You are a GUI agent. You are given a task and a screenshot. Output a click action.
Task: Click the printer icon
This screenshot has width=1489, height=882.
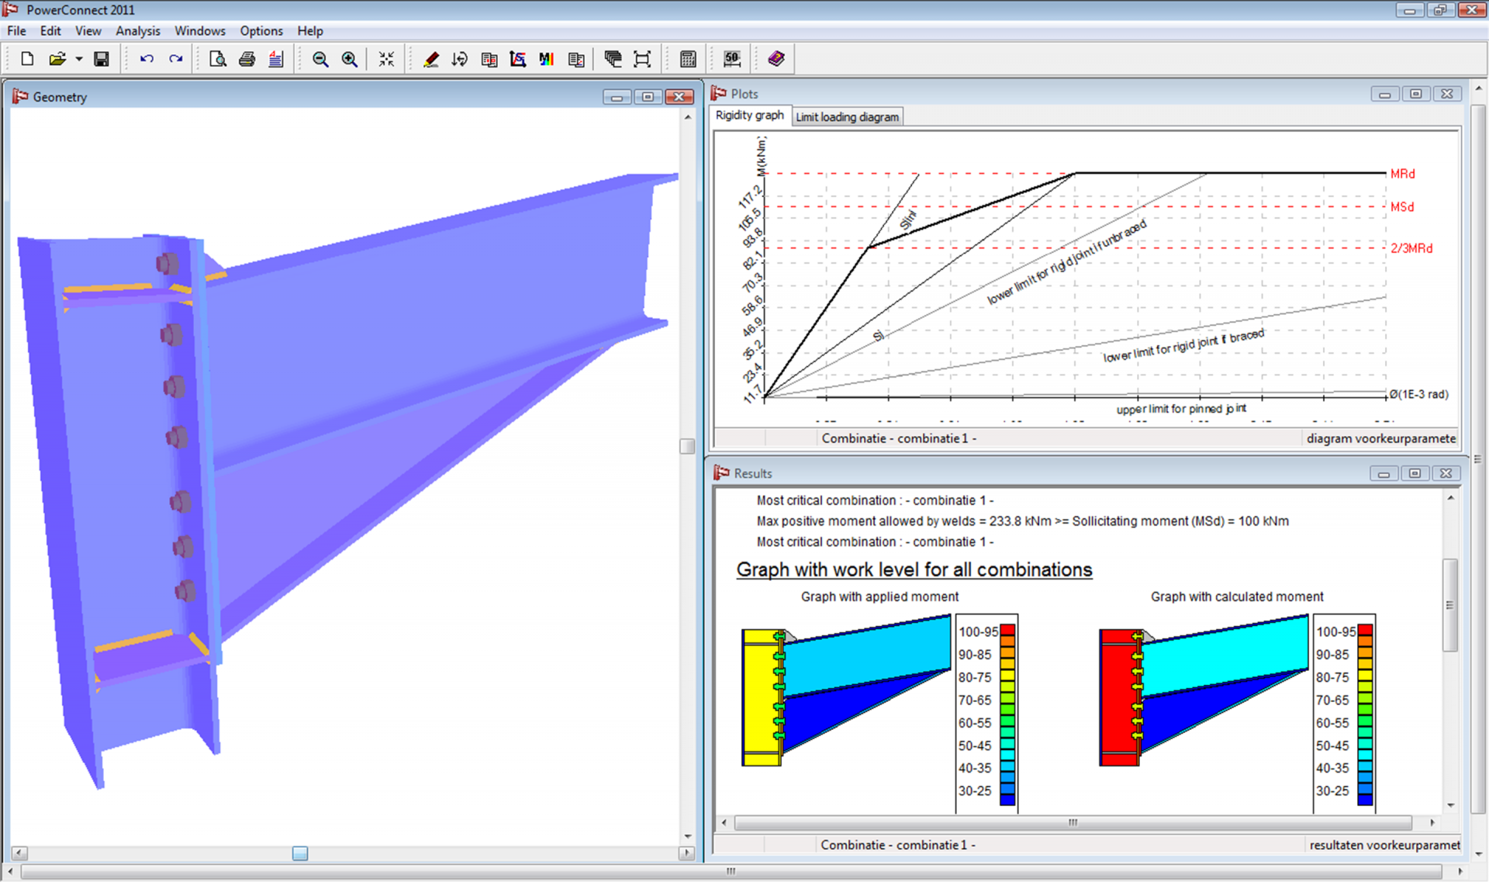tap(247, 59)
